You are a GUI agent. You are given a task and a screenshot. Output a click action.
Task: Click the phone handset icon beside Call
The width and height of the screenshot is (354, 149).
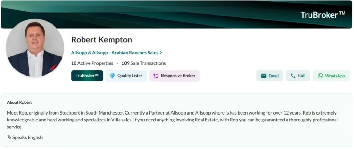pos(293,76)
